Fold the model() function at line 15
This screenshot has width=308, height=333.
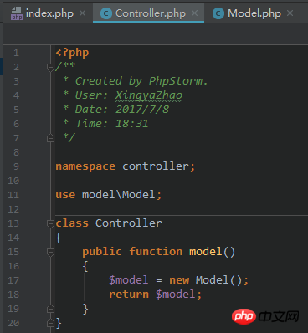pyautogui.click(x=50, y=252)
